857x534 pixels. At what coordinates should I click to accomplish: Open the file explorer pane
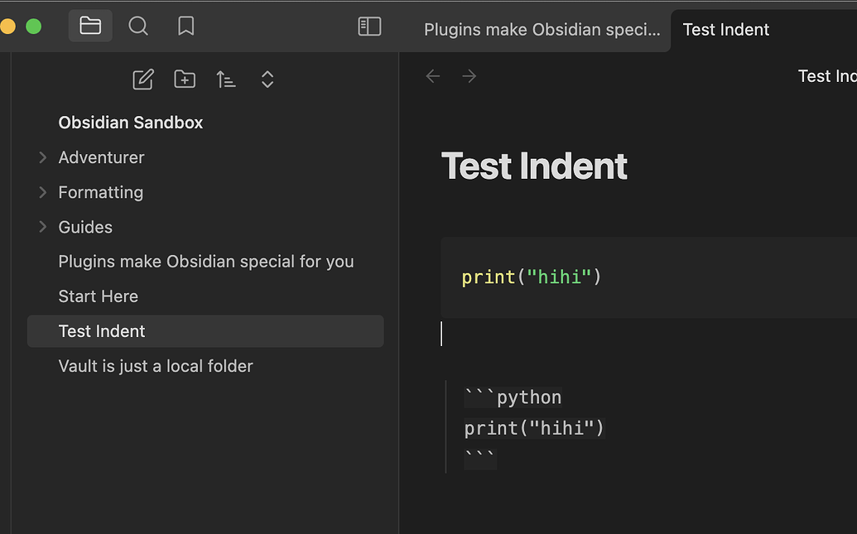pyautogui.click(x=89, y=26)
